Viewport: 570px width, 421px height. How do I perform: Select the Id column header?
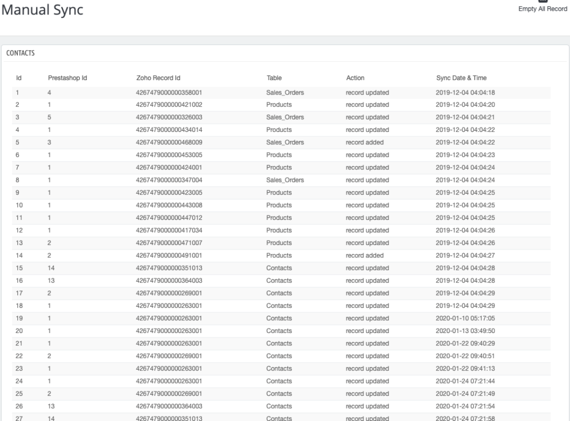click(18, 78)
